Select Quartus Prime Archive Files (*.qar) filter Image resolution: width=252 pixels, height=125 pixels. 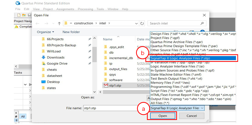pos(193,42)
